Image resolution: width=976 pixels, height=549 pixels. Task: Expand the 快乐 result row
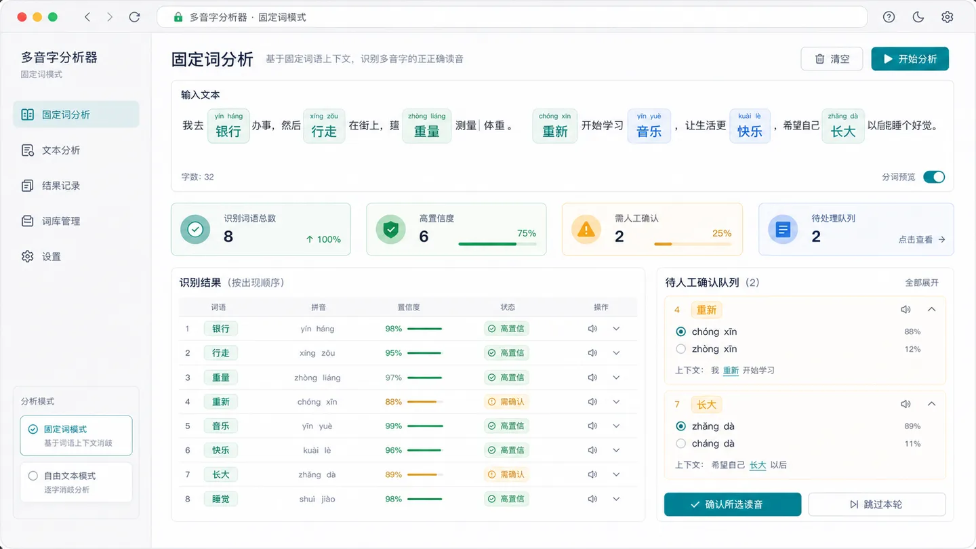[616, 450]
